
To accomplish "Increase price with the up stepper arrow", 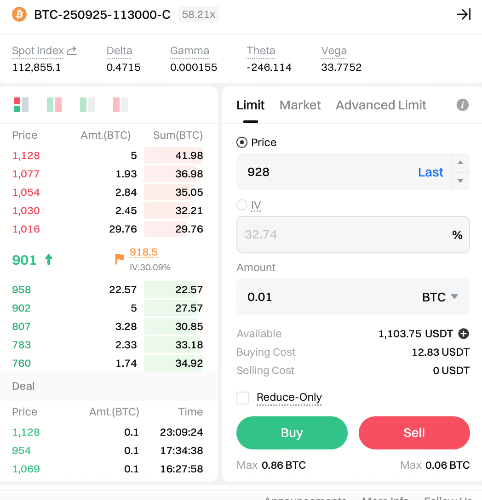I will tap(460, 163).
